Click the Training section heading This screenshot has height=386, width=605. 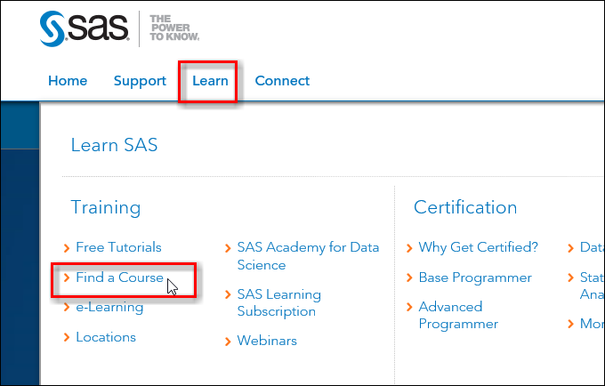coord(106,207)
